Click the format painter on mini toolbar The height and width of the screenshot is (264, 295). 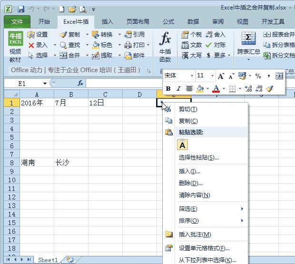click(x=269, y=88)
